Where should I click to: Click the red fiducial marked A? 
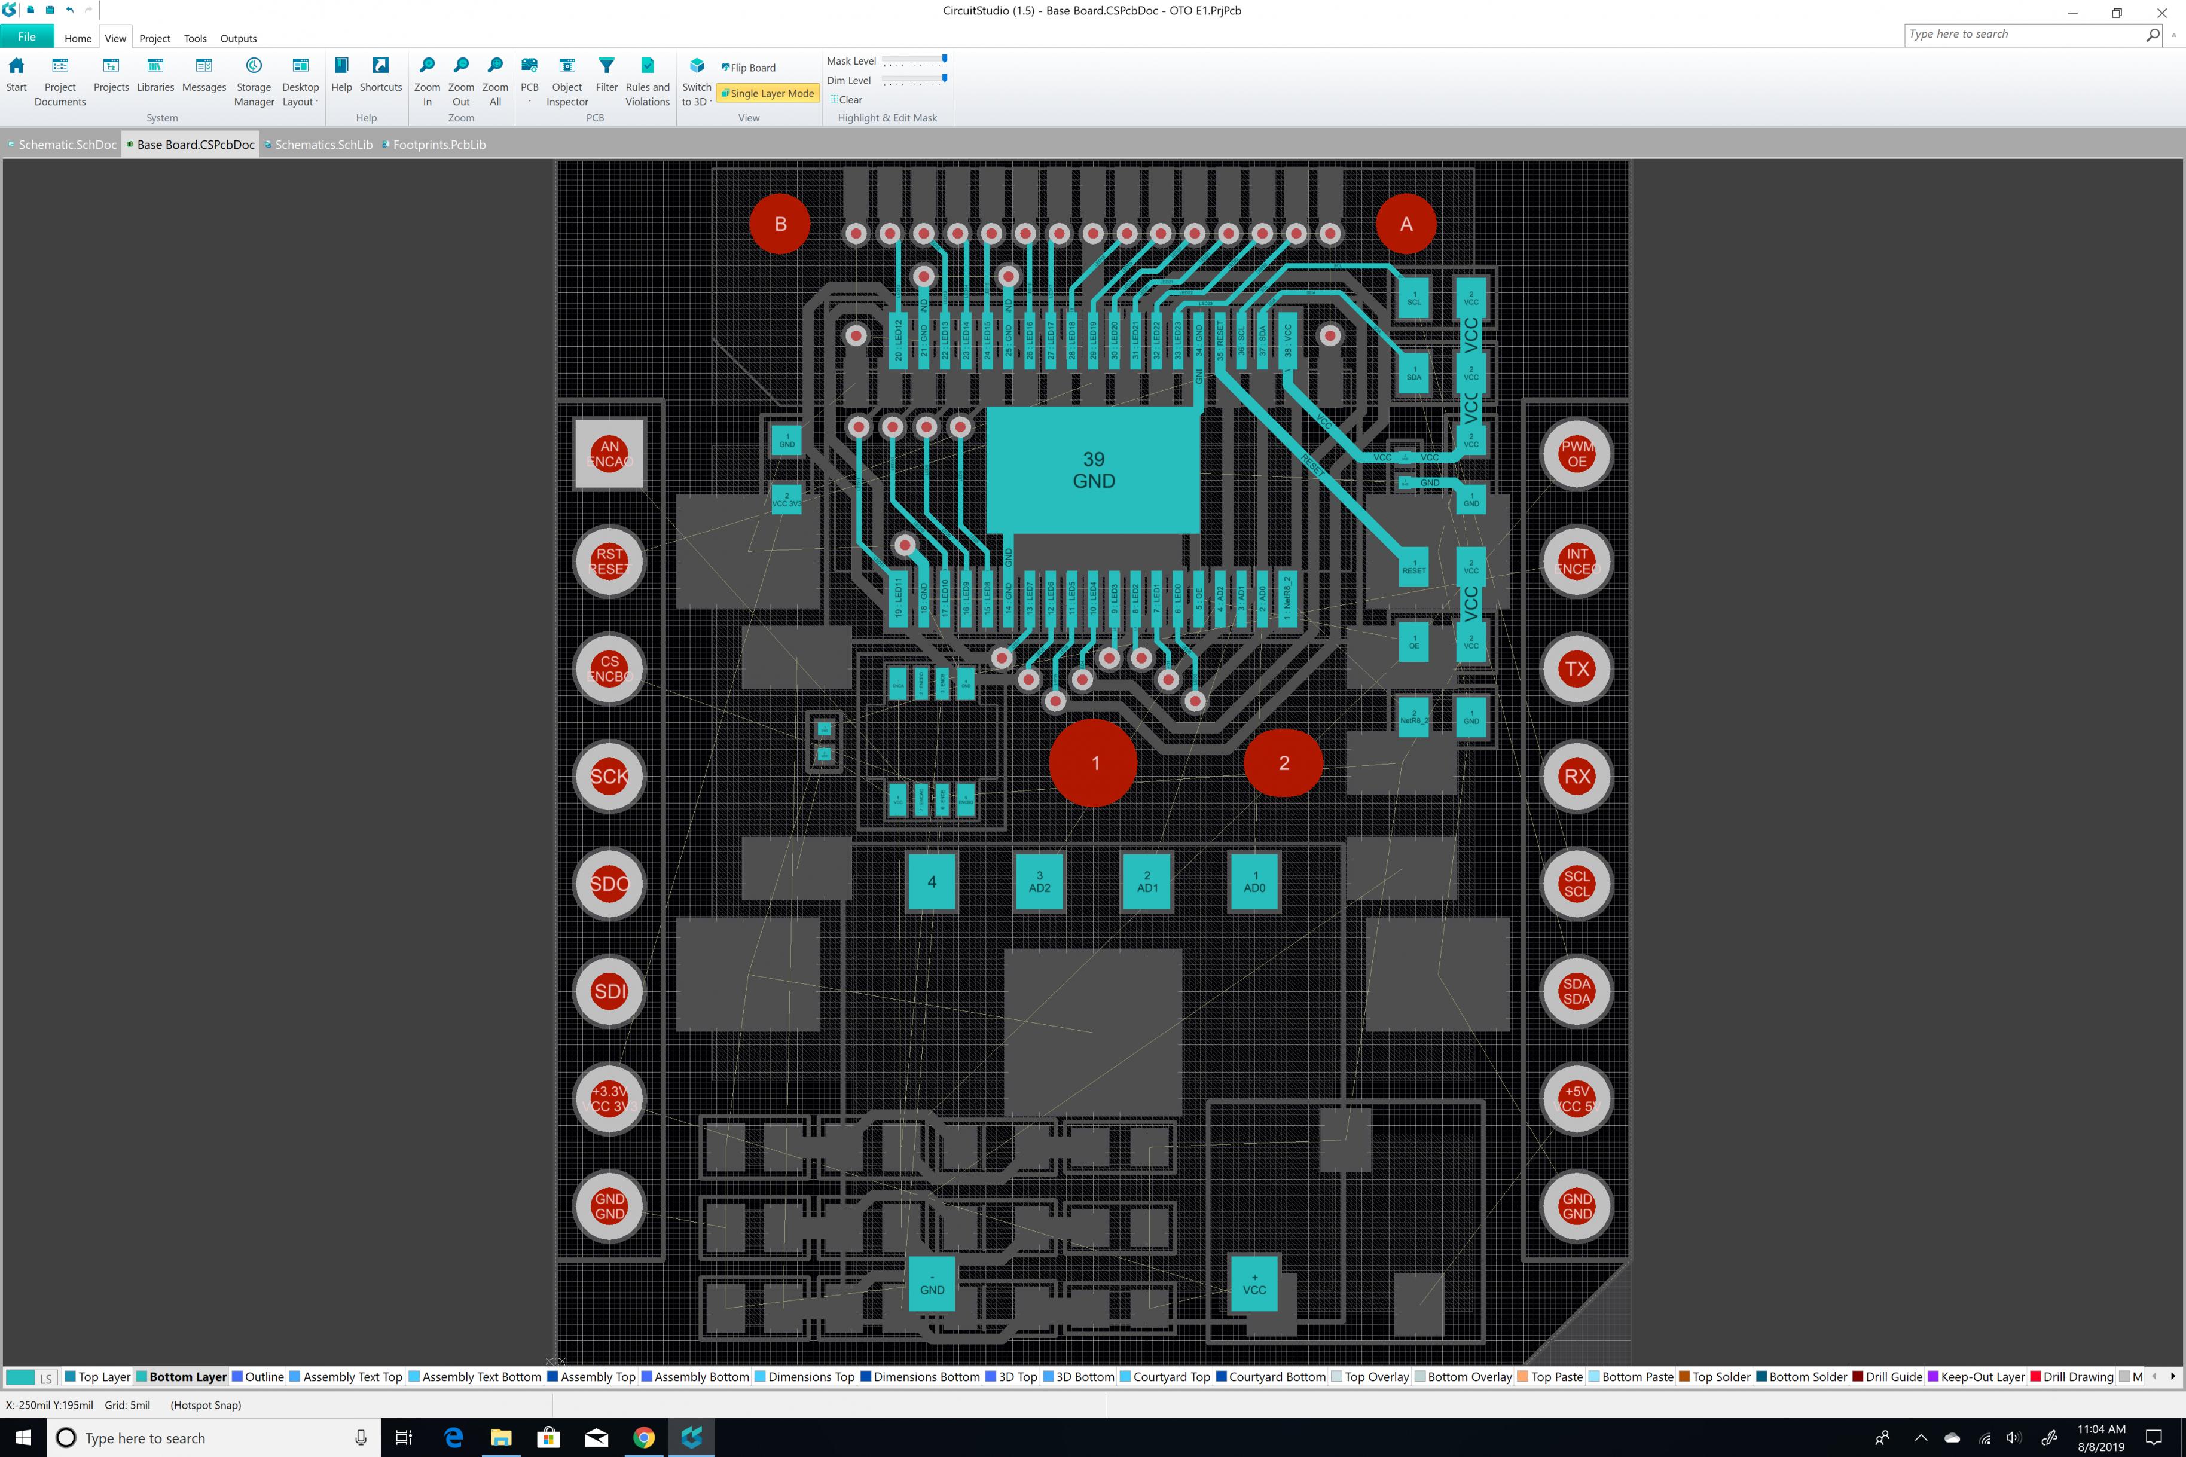tap(1406, 224)
